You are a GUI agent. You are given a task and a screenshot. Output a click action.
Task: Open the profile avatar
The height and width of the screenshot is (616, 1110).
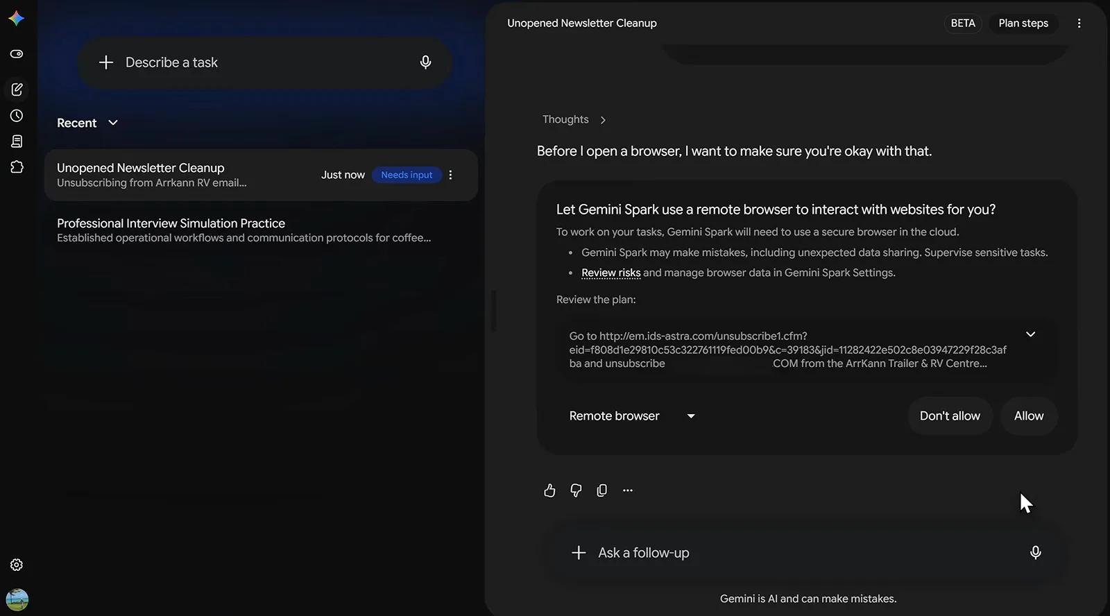tap(17, 599)
